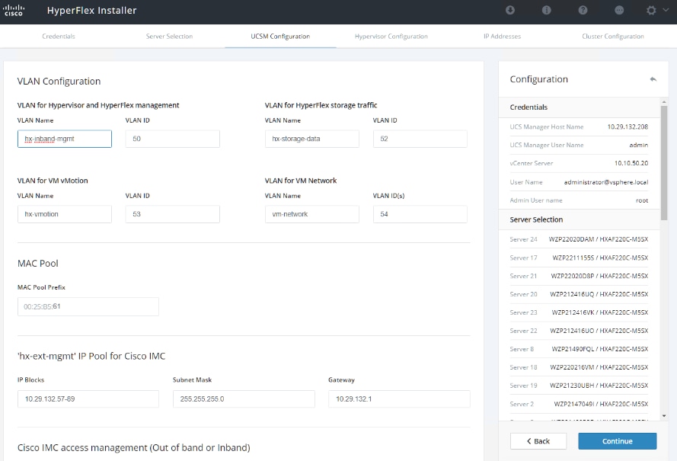Open the help question mark icon

[x=583, y=10]
